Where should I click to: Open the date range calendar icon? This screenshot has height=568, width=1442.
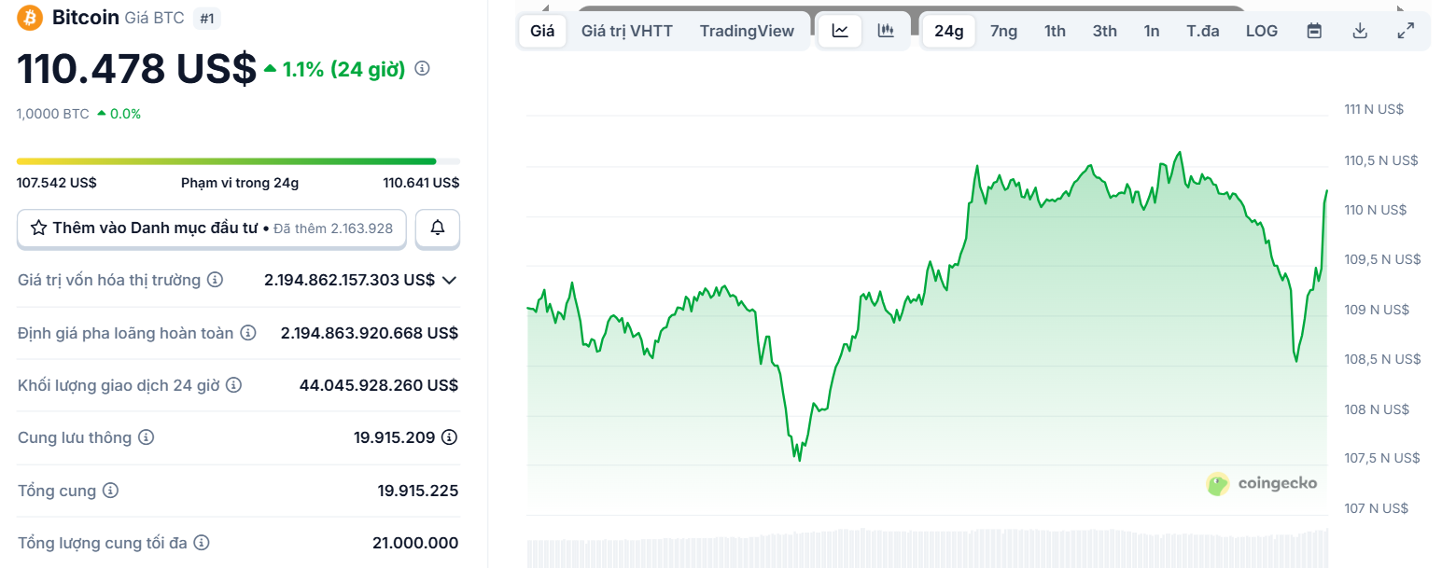(x=1313, y=30)
